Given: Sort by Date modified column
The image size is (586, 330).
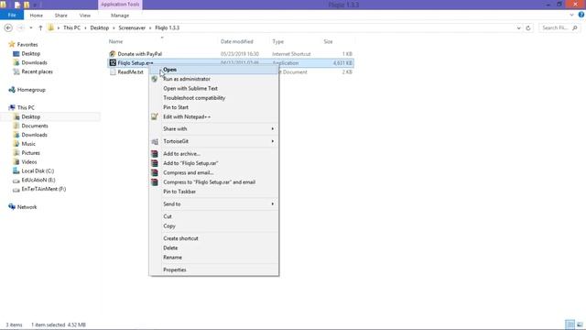Looking at the screenshot, I should point(236,41).
